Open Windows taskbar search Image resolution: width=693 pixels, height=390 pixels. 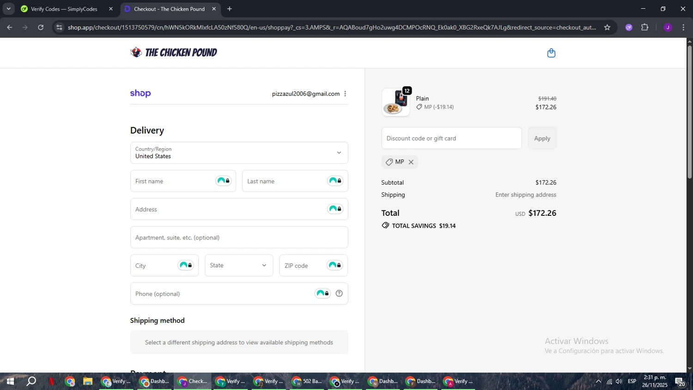pos(31,381)
